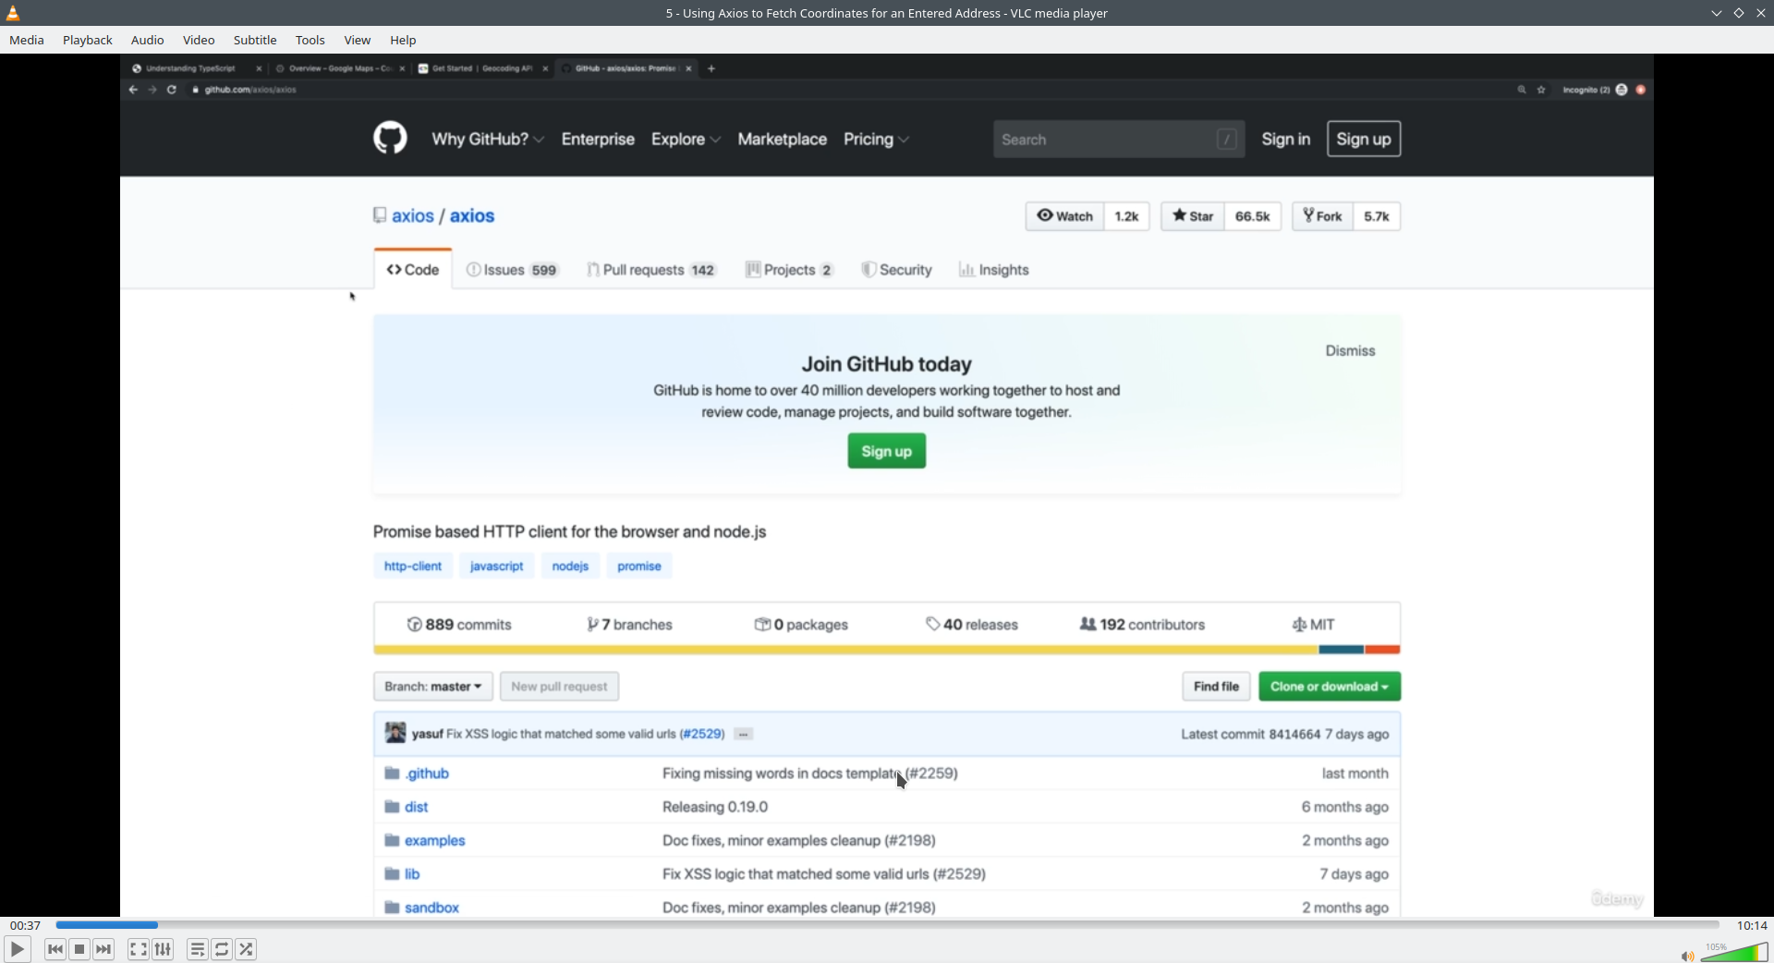
Task: Toggle the total time 10:14 display
Action: [1752, 925]
